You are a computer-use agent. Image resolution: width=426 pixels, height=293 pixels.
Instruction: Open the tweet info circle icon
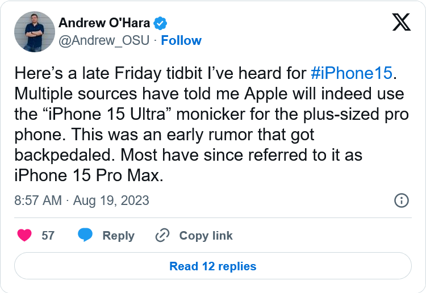pos(401,200)
